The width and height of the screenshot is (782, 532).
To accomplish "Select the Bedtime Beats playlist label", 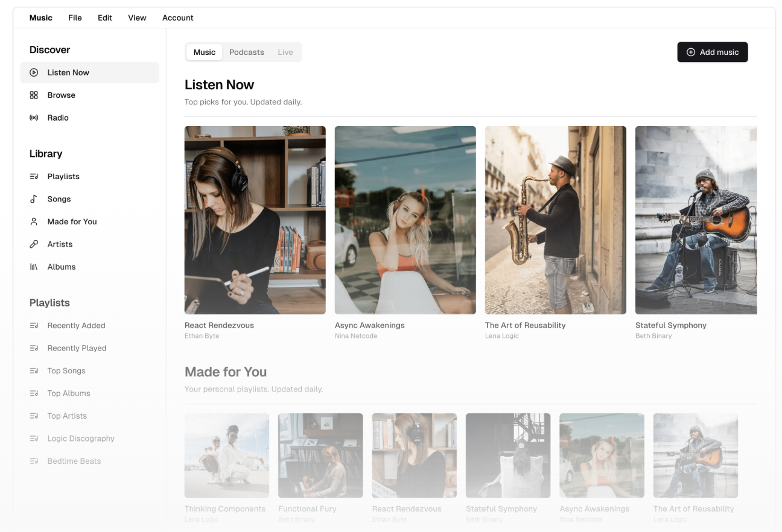I will [74, 461].
